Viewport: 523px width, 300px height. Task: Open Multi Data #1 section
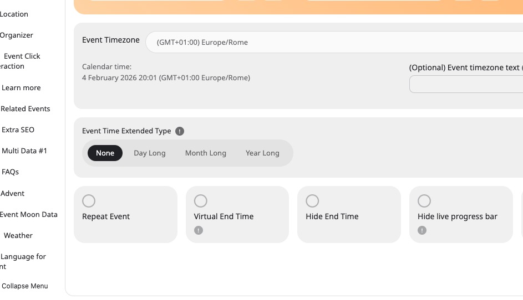[x=24, y=151]
